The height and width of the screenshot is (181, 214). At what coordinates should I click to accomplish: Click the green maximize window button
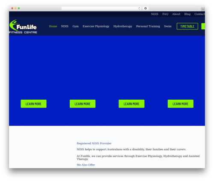point(19,8)
